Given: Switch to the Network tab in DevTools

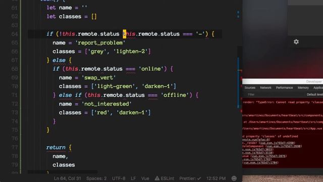Looking at the screenshot, I should (x=266, y=87).
